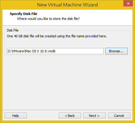Image resolution: width=135 pixels, height=123 pixels.
Task: Click the 'Disk File' group box label
Action: [13, 30]
